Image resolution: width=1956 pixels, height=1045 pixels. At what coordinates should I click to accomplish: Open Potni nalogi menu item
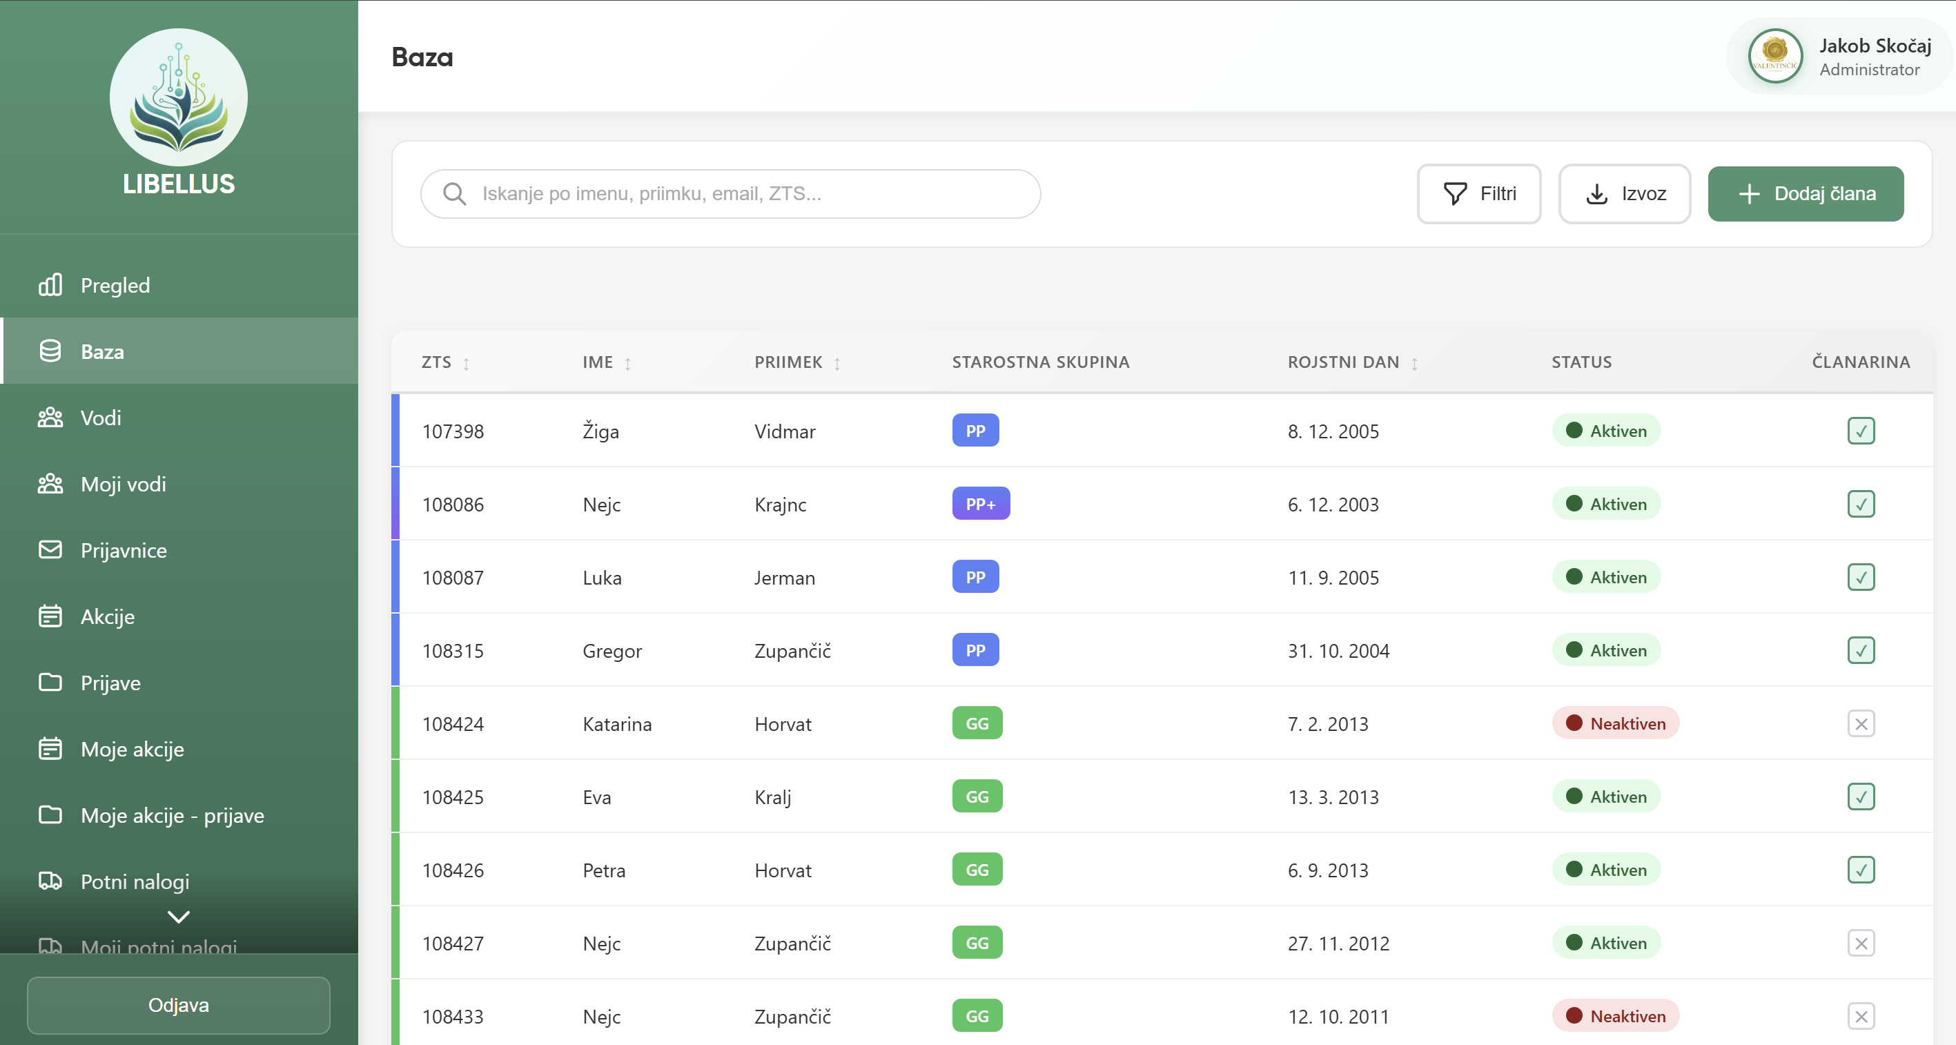click(179, 881)
